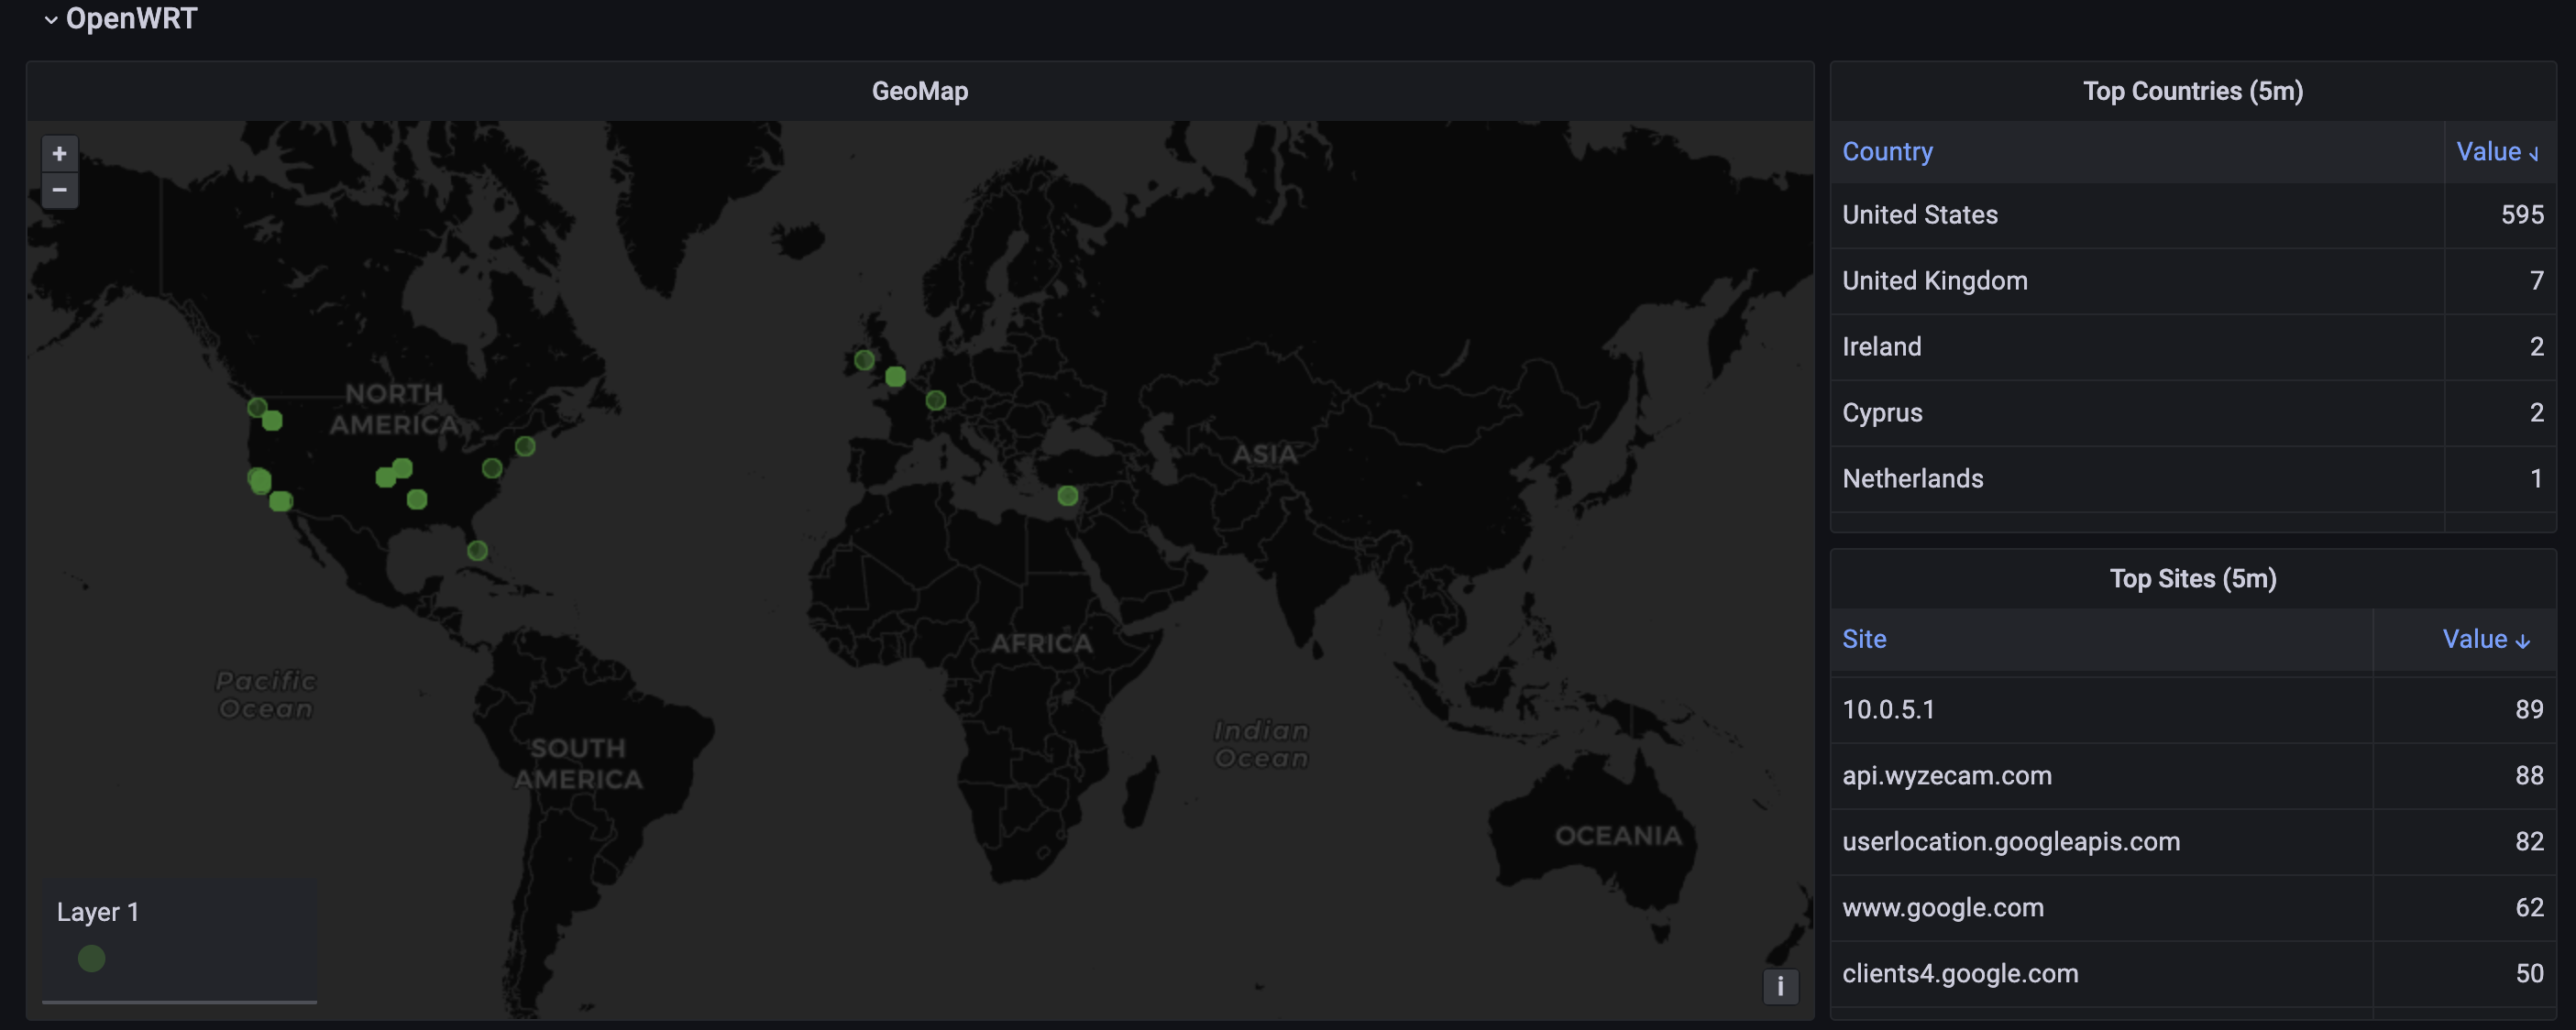The width and height of the screenshot is (2576, 1030).
Task: Sort Top Sites by Site column
Action: click(1864, 639)
